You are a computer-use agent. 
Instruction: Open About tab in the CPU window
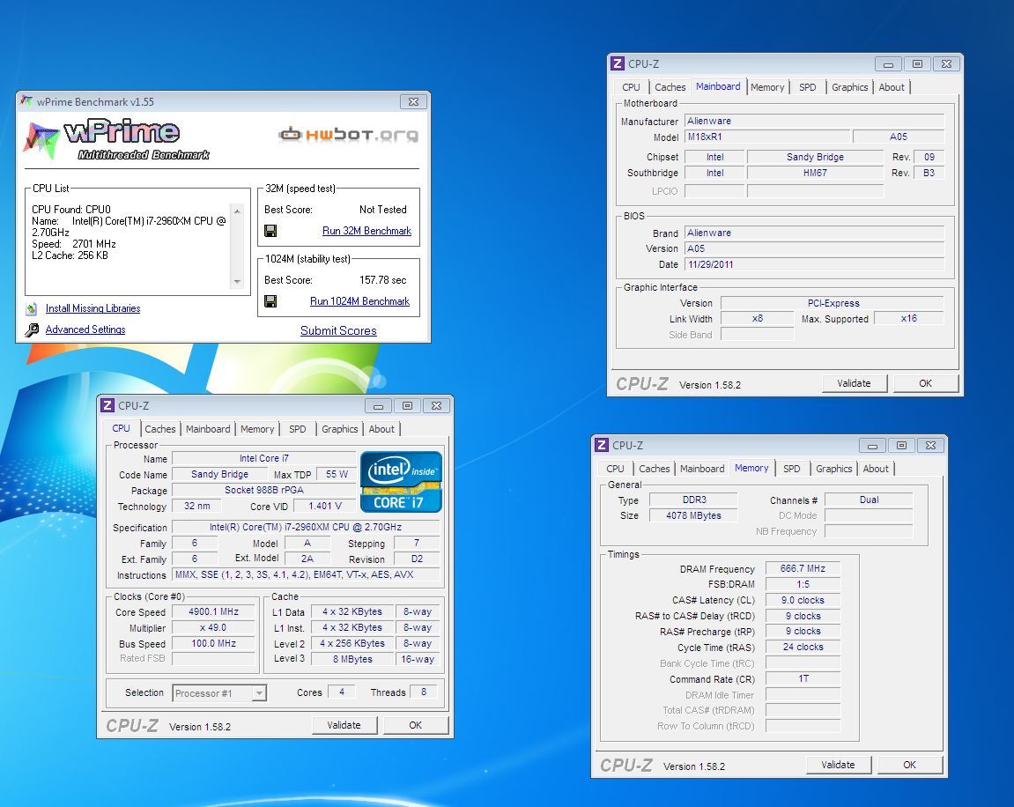tap(381, 429)
